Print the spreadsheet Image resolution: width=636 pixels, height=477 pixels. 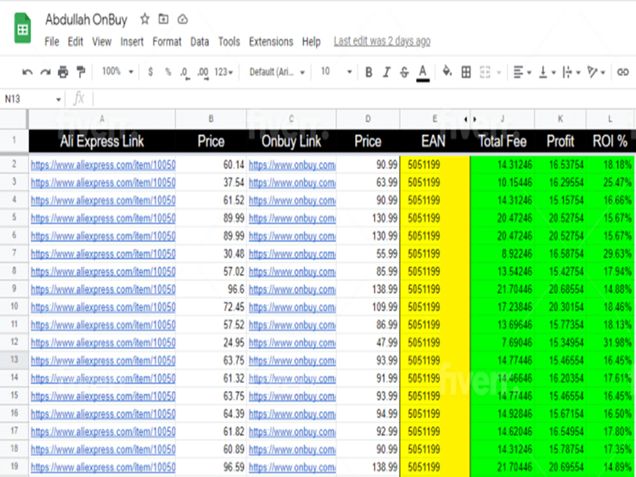tap(63, 73)
